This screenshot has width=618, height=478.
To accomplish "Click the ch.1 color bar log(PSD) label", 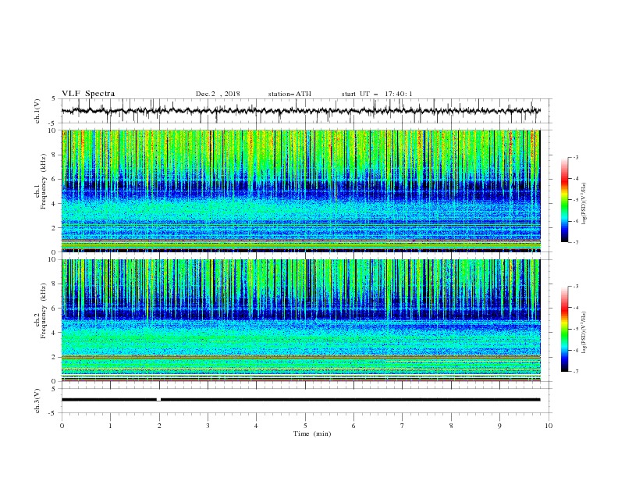I will click(x=584, y=204).
